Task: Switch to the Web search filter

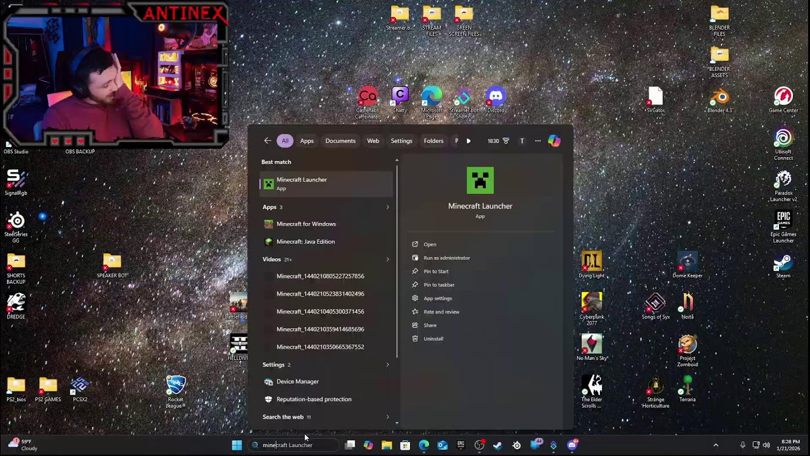Action: [373, 141]
